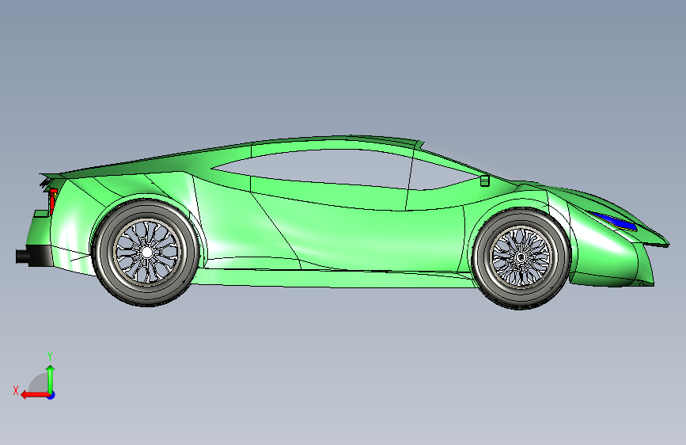Pick the red tail light at the rear
Image resolution: width=686 pixels, height=445 pixels.
tap(52, 200)
